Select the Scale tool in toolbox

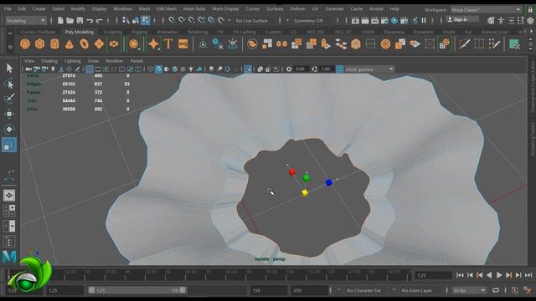click(x=9, y=145)
